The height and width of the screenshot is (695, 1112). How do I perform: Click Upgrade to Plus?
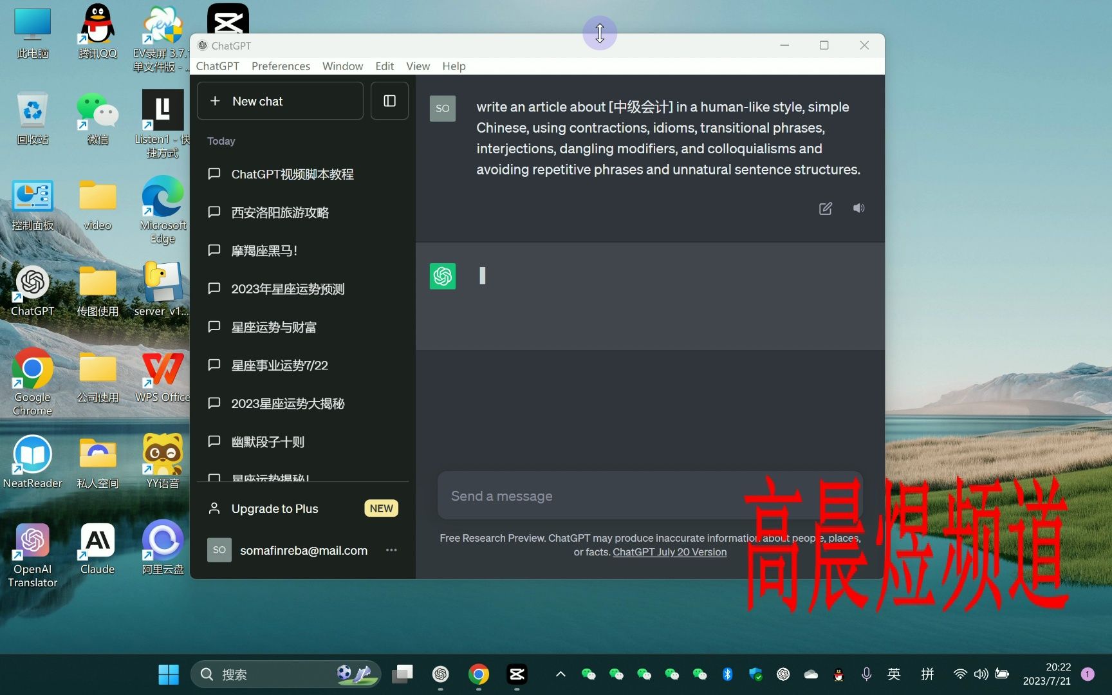pos(302,508)
